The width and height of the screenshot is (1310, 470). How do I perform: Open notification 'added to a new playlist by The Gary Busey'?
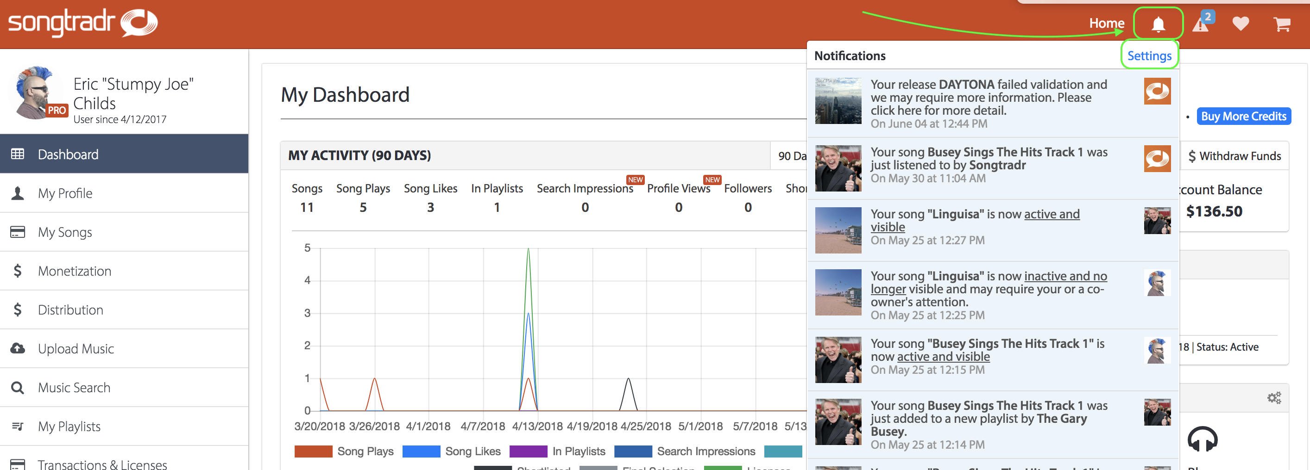[992, 425]
